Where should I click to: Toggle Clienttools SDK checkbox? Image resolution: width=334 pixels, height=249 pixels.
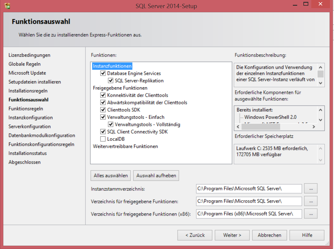[x=103, y=110]
